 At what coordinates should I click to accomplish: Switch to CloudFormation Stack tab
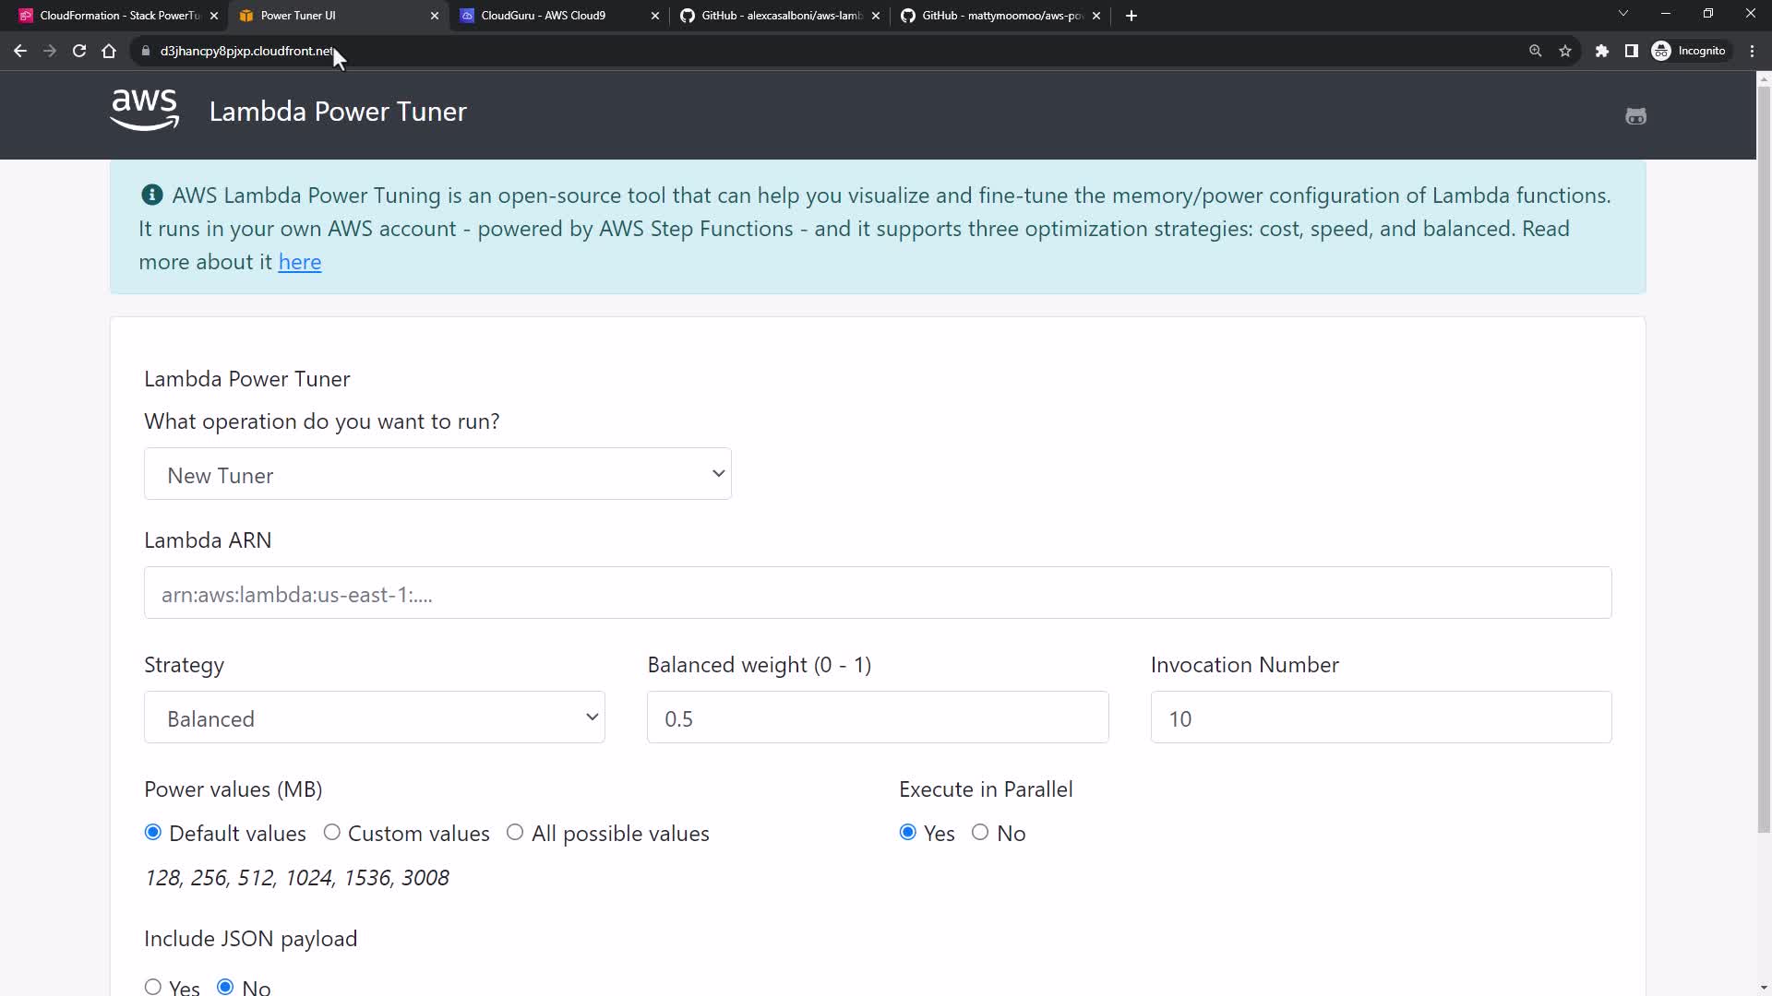[x=111, y=16]
